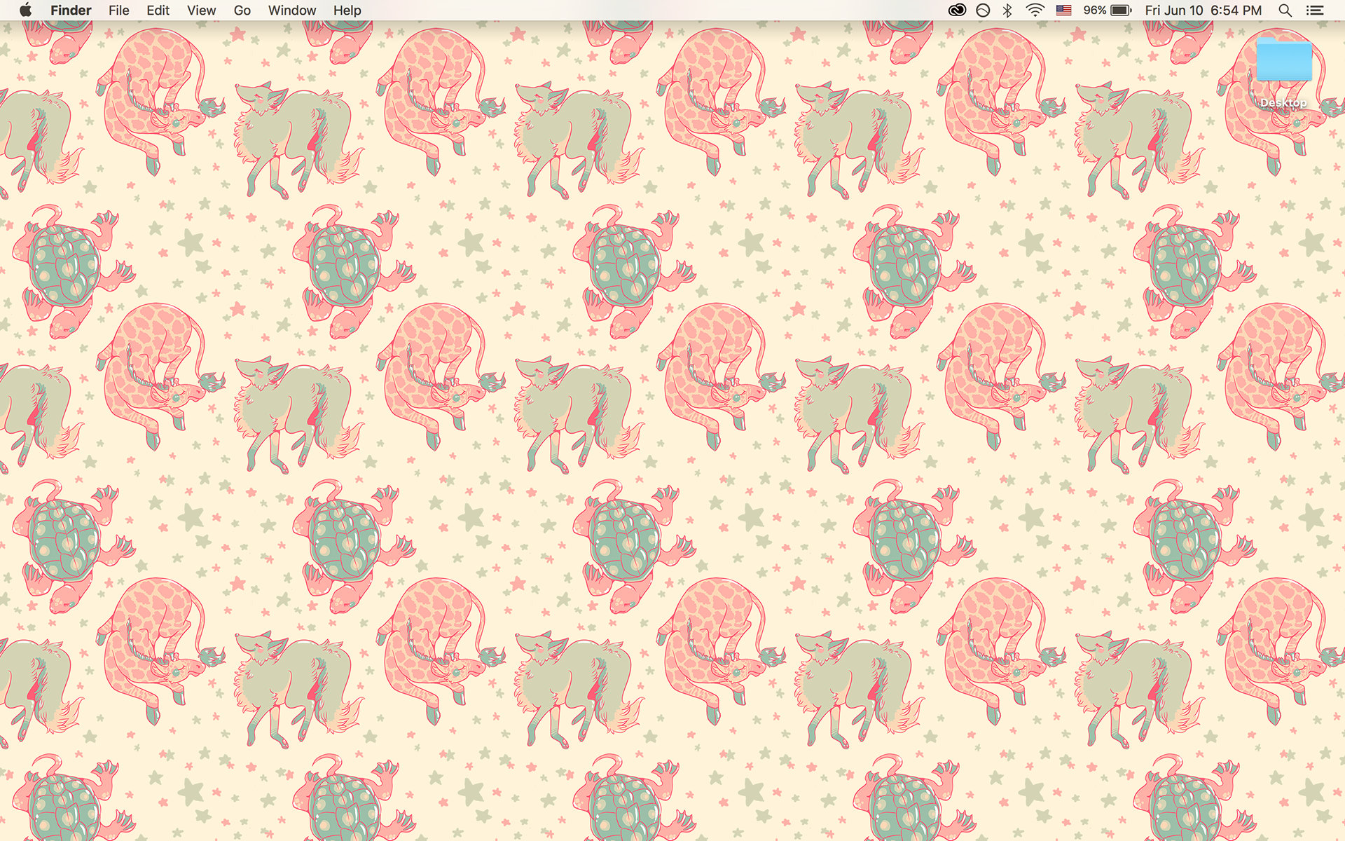Screen dimensions: 1345x841
Task: Click the US flag input source icon
Action: (1063, 10)
